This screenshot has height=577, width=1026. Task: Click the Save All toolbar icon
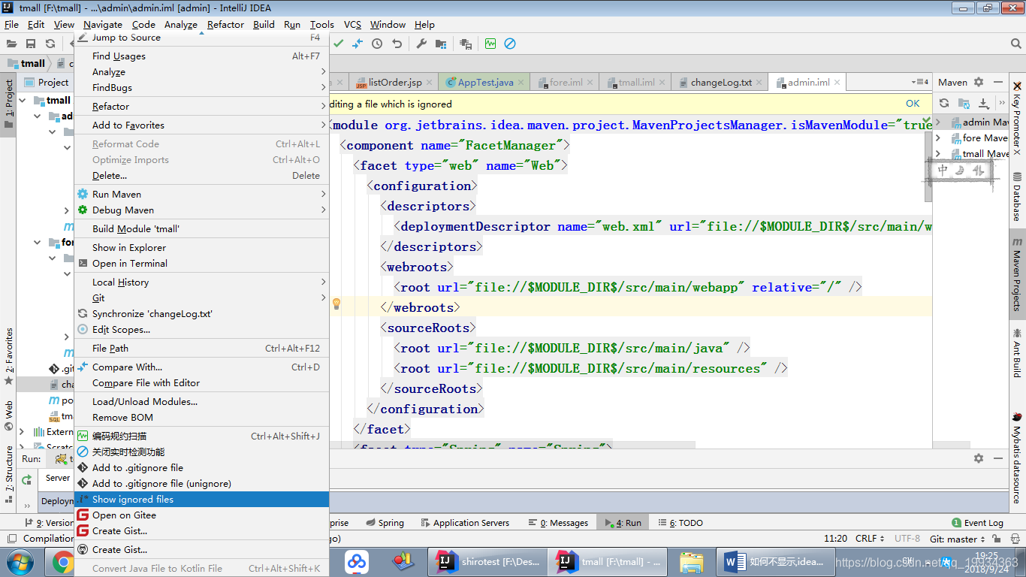(31, 44)
